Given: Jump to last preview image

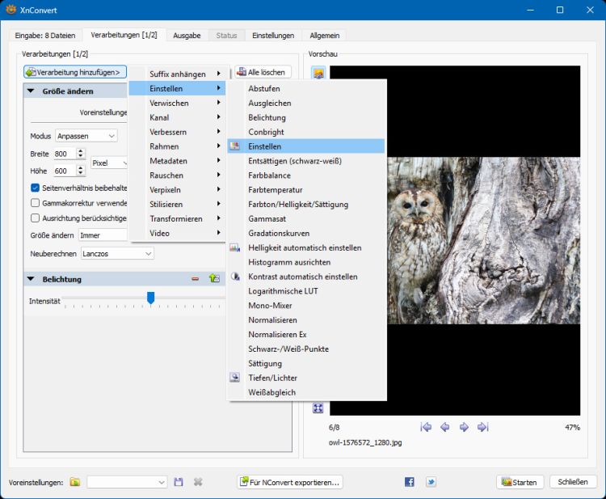Looking at the screenshot, I should (483, 427).
